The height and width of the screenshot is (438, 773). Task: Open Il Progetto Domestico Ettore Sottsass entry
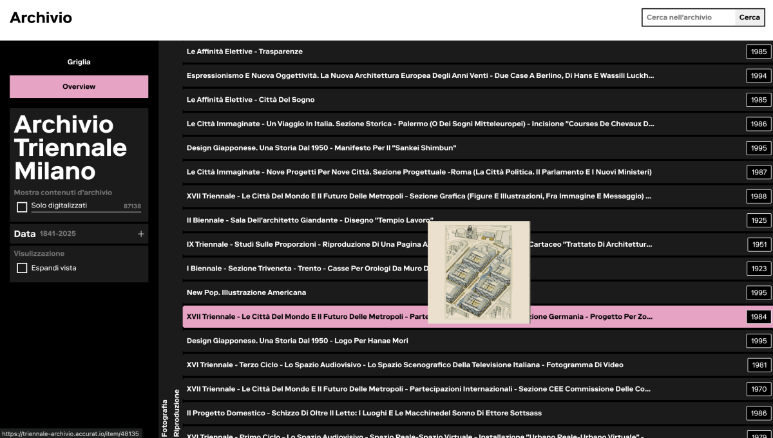click(364, 413)
